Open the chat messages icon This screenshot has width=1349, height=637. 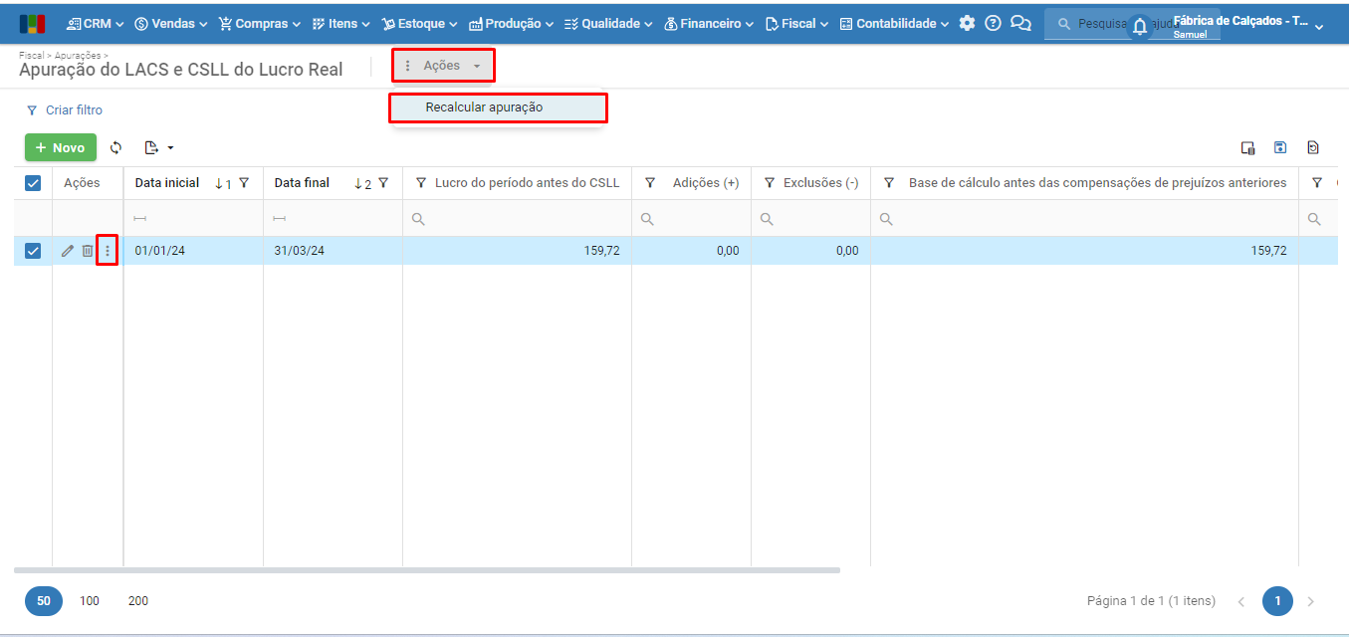point(1020,23)
